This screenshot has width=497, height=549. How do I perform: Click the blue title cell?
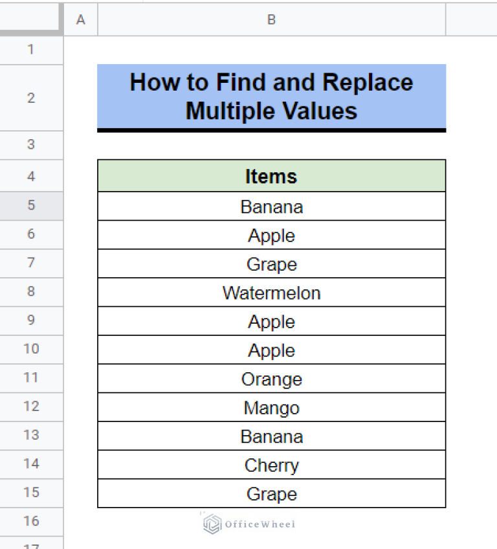click(x=271, y=96)
